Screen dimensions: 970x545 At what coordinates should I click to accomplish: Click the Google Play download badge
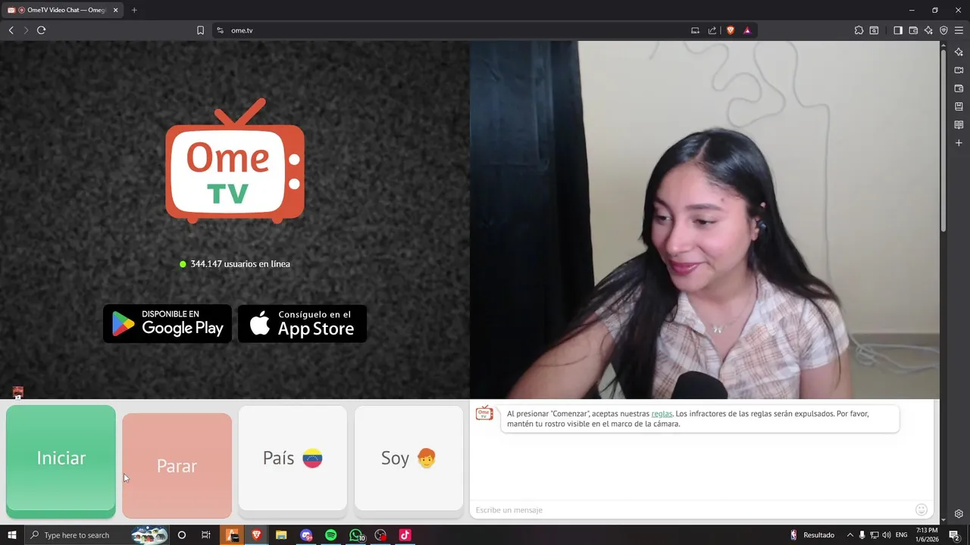[167, 324]
